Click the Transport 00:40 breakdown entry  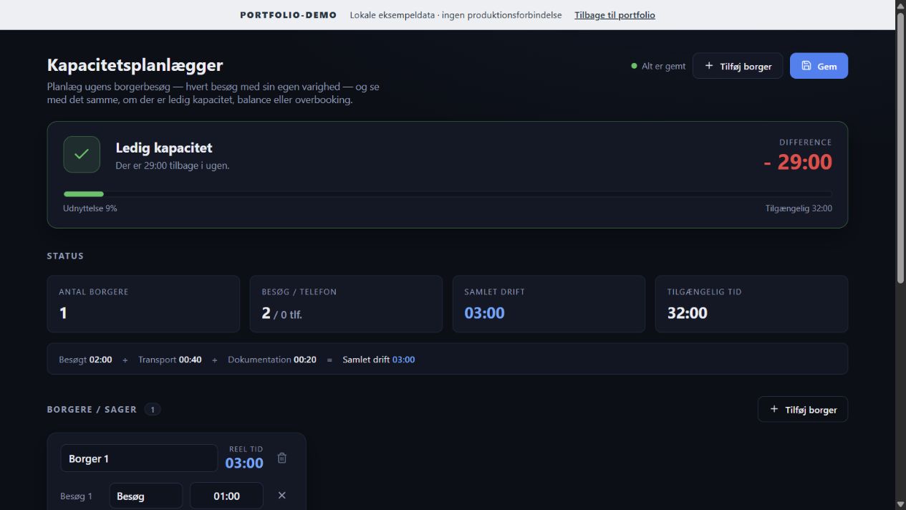click(x=170, y=360)
